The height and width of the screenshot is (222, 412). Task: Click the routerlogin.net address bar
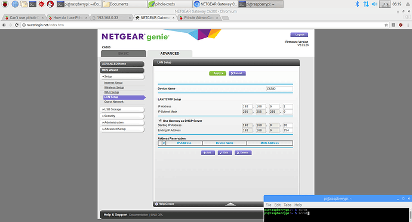click(202, 25)
